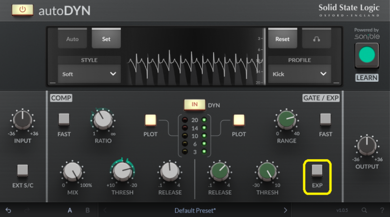This screenshot has height=217, width=390.
Task: Click the autoDYN power bypass button
Action: (x=22, y=10)
